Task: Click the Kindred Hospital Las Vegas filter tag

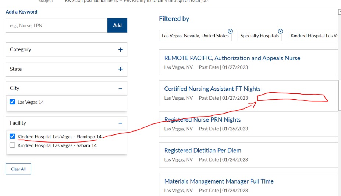Action: (x=314, y=36)
